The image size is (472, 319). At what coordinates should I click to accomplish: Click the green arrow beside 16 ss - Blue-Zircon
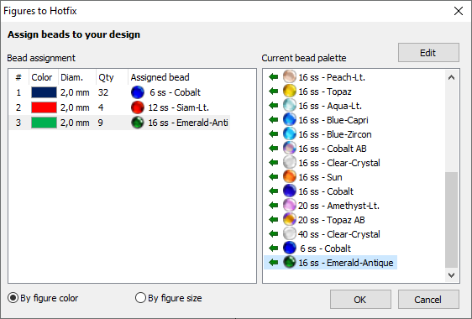[x=273, y=134]
